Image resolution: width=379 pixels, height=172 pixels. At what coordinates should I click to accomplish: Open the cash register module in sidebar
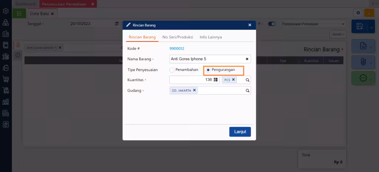tap(6, 22)
